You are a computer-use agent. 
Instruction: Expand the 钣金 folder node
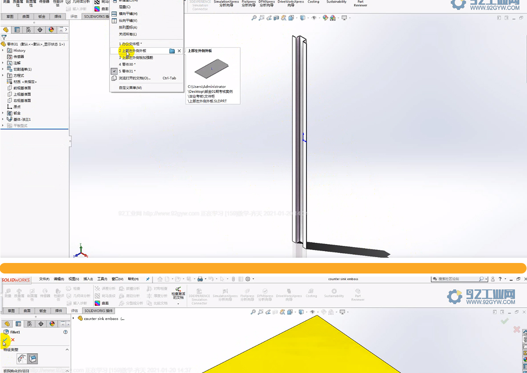[3, 113]
